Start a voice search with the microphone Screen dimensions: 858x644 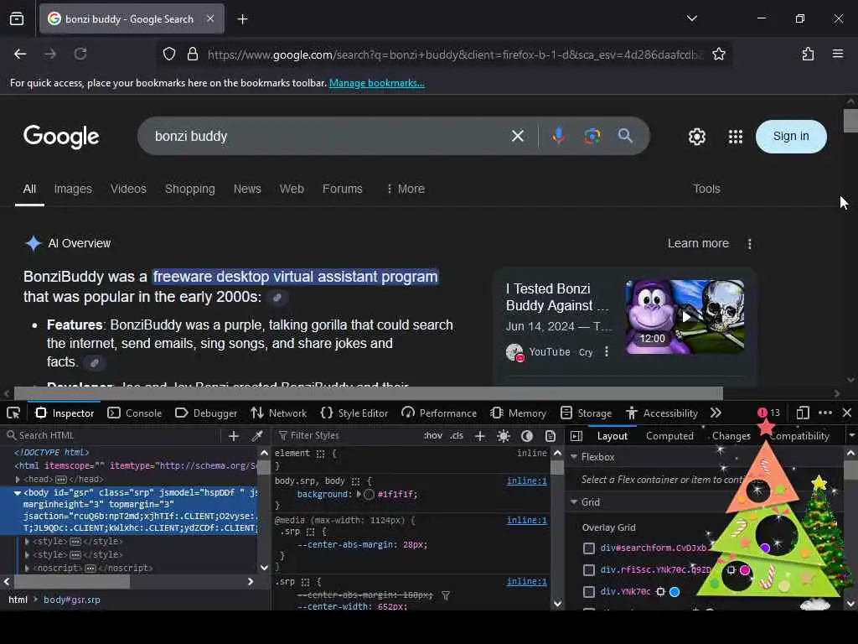pyautogui.click(x=558, y=136)
